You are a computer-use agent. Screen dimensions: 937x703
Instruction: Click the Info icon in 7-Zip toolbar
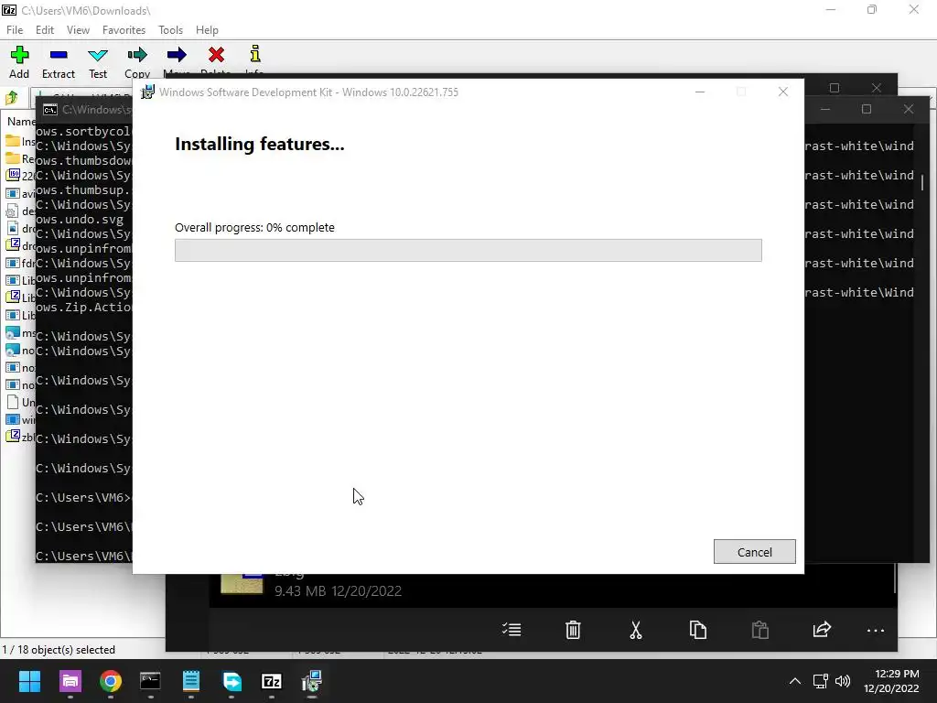pos(255,54)
